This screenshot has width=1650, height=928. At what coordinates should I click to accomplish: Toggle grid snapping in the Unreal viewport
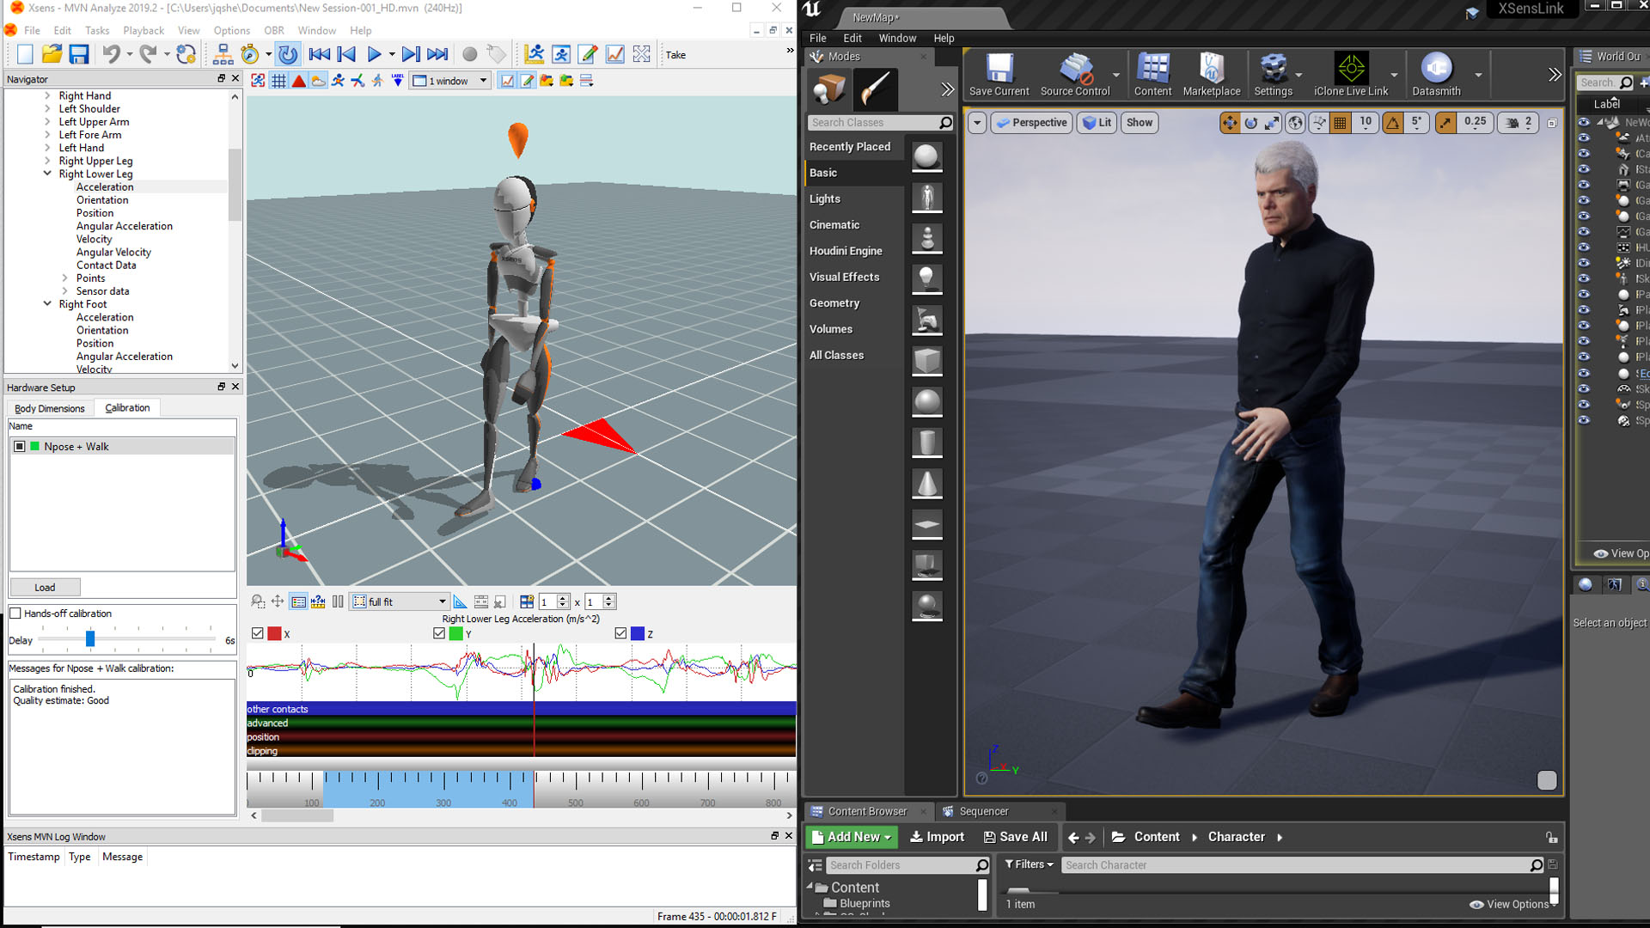pos(1340,123)
